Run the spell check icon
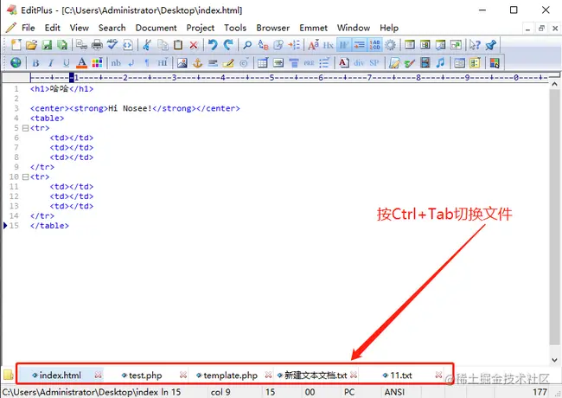The width and height of the screenshot is (562, 398). 112,45
